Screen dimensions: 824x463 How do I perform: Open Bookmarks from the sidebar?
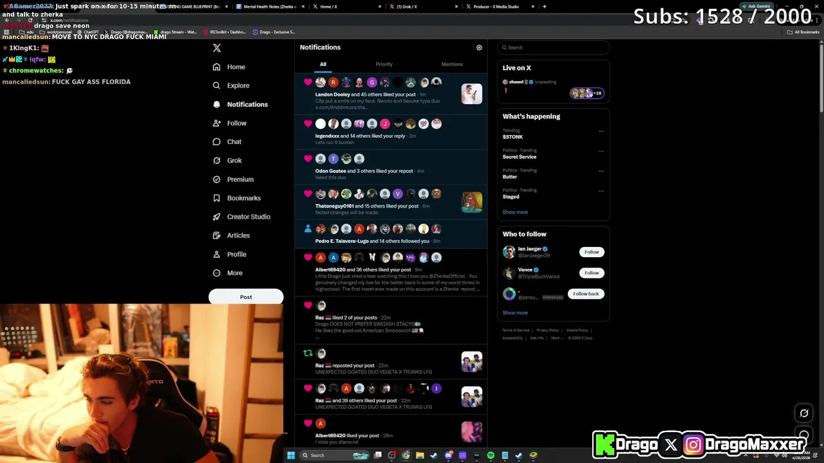(x=237, y=198)
